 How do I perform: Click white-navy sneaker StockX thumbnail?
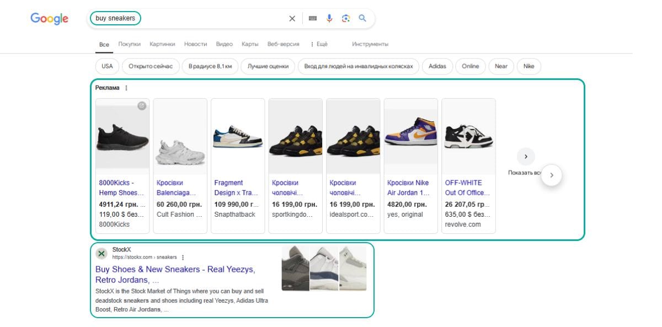[x=324, y=268]
